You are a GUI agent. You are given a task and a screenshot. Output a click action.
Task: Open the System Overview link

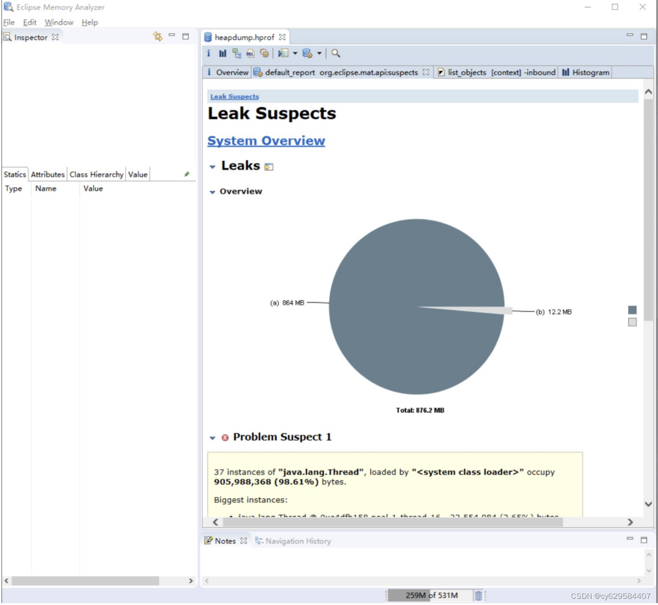pos(266,141)
